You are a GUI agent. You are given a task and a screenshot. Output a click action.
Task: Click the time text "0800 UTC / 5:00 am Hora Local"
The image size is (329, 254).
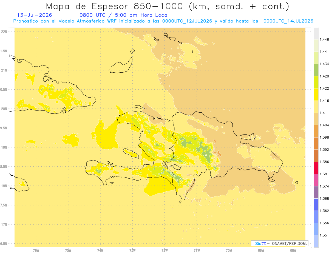coord(124,15)
